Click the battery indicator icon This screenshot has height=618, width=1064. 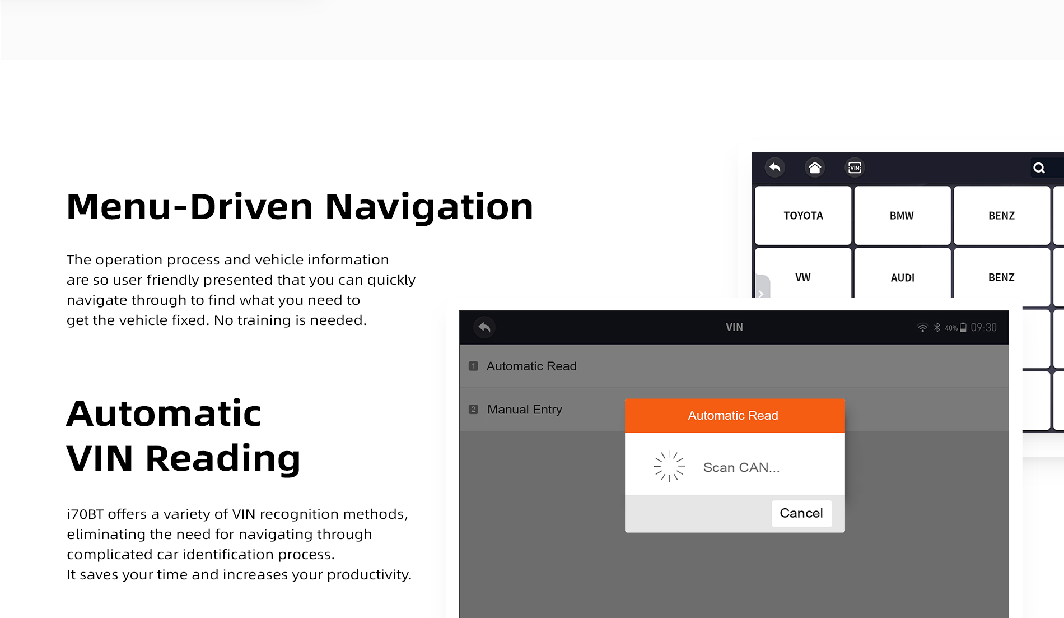963,328
